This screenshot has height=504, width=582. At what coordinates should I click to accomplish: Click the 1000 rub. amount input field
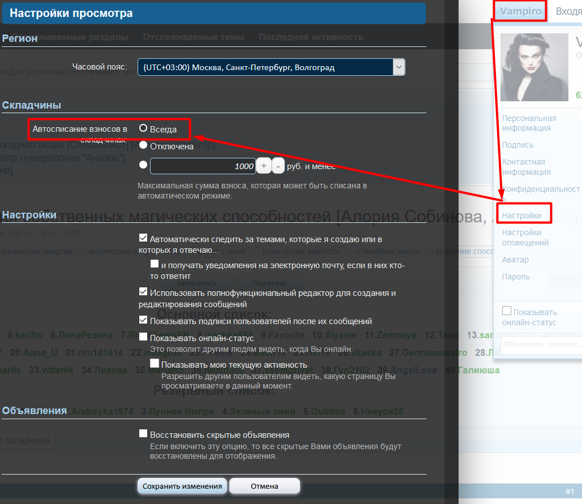tap(203, 166)
